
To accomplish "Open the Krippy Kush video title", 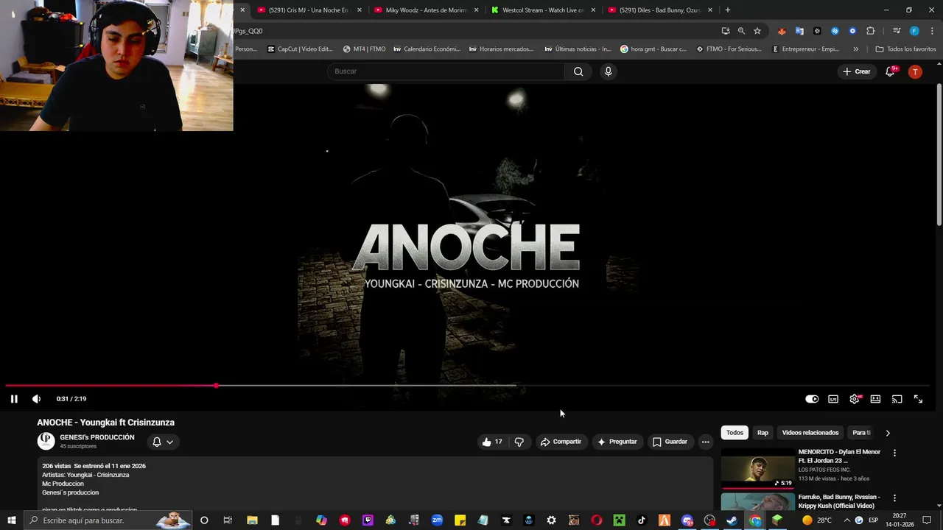I will click(x=841, y=501).
